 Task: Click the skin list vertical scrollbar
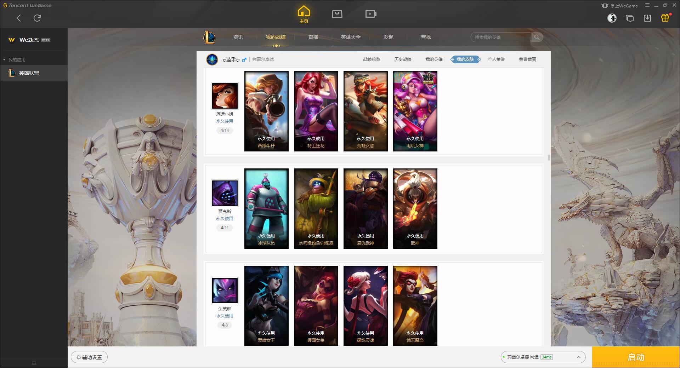549,157
